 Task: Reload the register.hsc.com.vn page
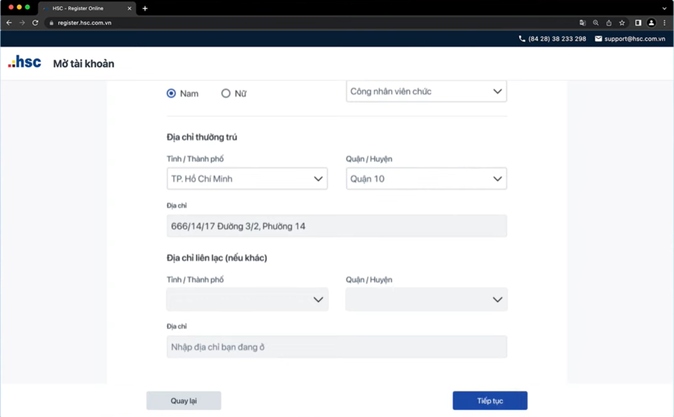36,23
